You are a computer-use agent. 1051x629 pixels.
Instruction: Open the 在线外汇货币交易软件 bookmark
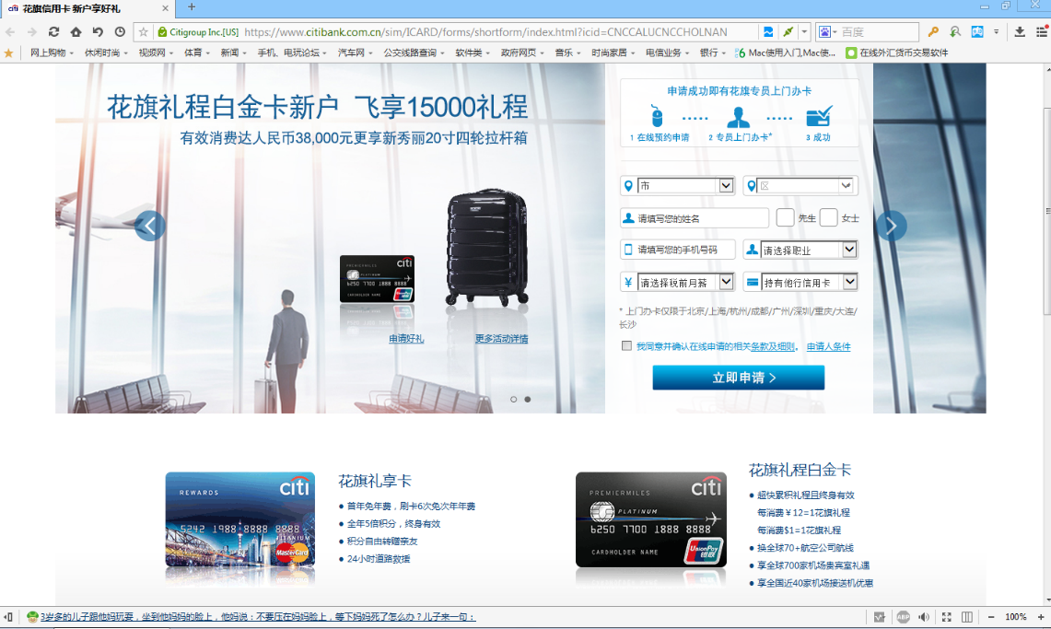[x=897, y=52]
